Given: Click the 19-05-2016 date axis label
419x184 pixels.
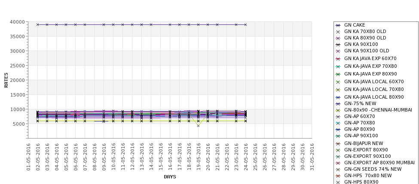Looking at the screenshot, I should point(198,157).
